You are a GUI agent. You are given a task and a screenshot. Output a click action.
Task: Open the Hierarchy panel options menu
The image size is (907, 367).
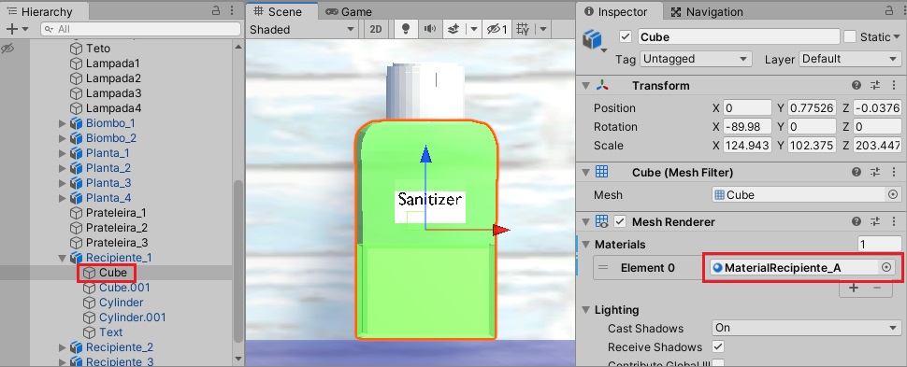click(x=232, y=10)
